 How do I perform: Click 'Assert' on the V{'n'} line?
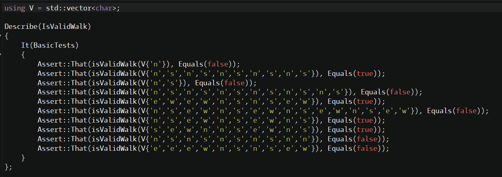[50, 64]
